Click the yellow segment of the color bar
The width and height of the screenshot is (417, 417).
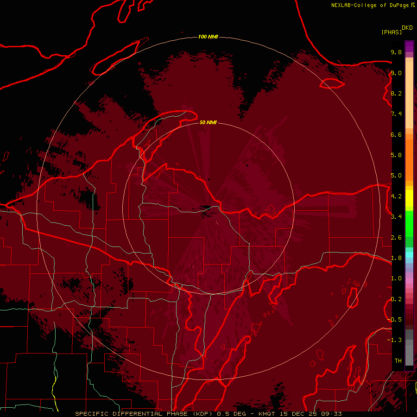[x=409, y=198]
